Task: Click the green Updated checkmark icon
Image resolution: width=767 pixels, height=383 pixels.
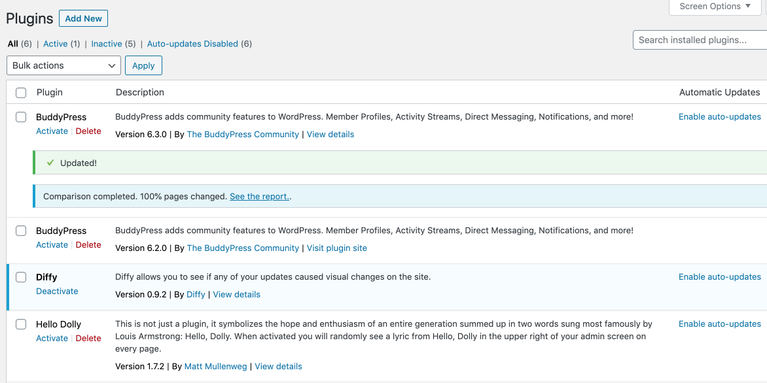Action: (x=50, y=163)
